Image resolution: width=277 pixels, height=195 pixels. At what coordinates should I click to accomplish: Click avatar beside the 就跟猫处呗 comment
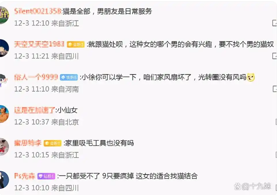[x=4, y=48]
